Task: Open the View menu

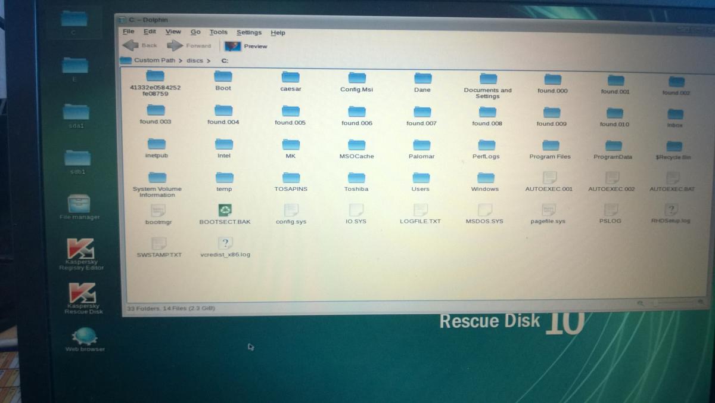Action: click(173, 32)
